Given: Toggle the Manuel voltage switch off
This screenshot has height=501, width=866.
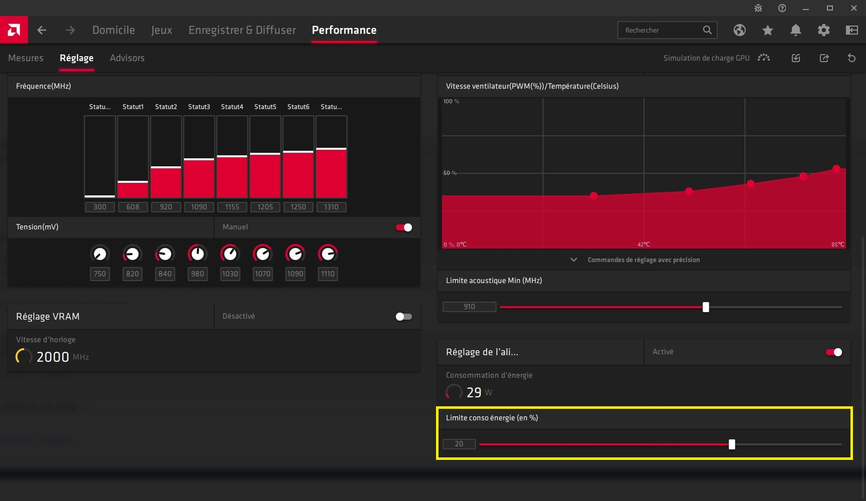Looking at the screenshot, I should tap(404, 227).
